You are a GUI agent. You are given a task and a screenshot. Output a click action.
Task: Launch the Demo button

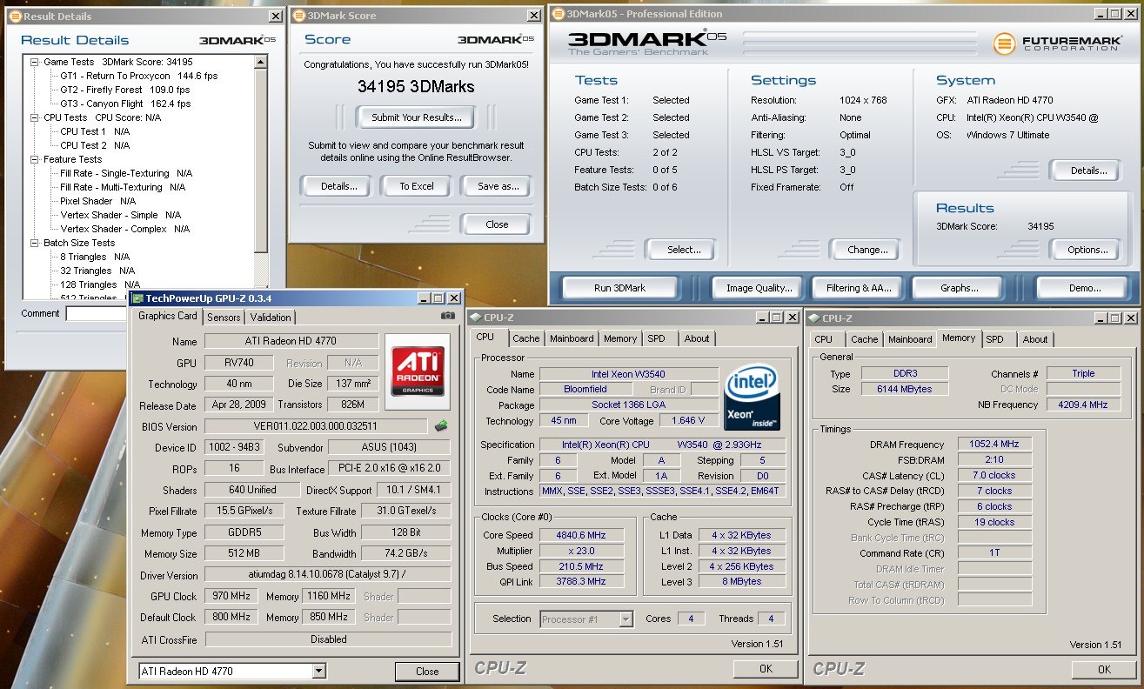click(x=1084, y=288)
